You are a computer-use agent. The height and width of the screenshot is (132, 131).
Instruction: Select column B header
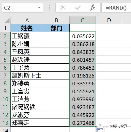pyautogui.click(x=56, y=20)
